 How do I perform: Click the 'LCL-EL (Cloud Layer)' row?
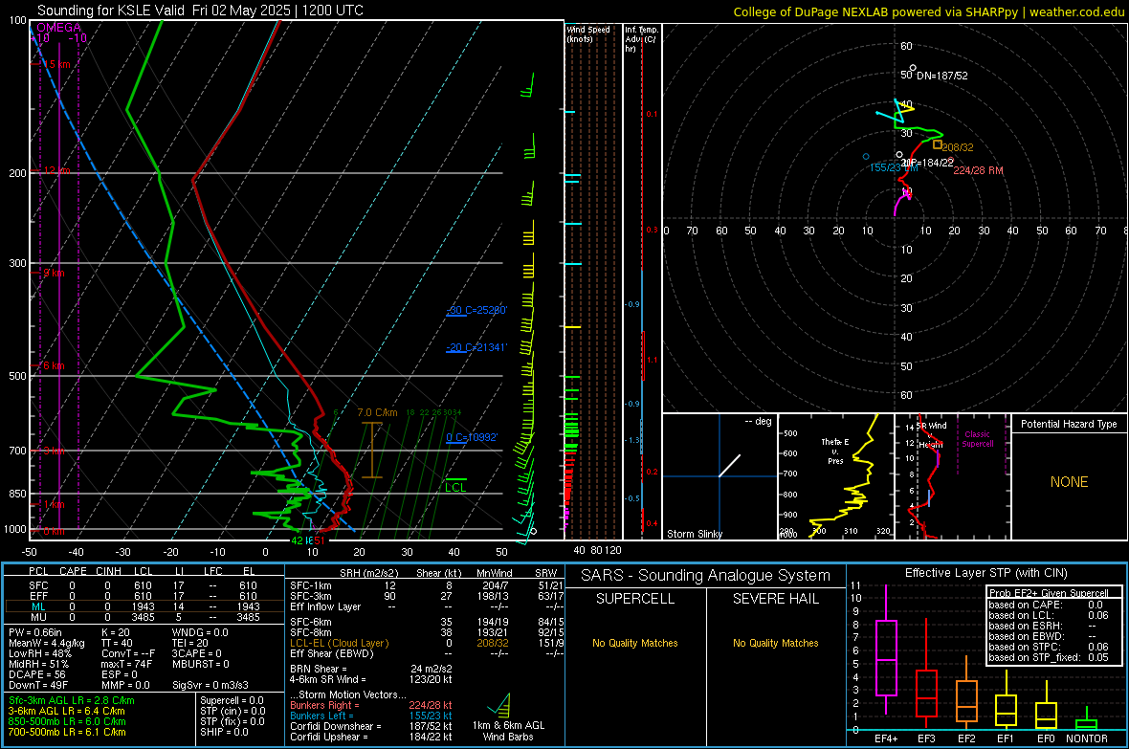point(427,643)
